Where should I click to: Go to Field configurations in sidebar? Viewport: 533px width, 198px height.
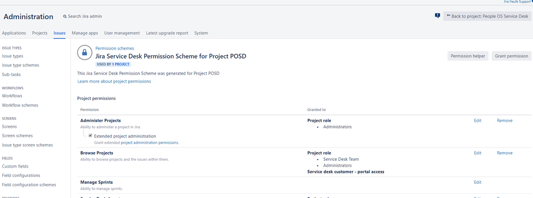click(21, 175)
